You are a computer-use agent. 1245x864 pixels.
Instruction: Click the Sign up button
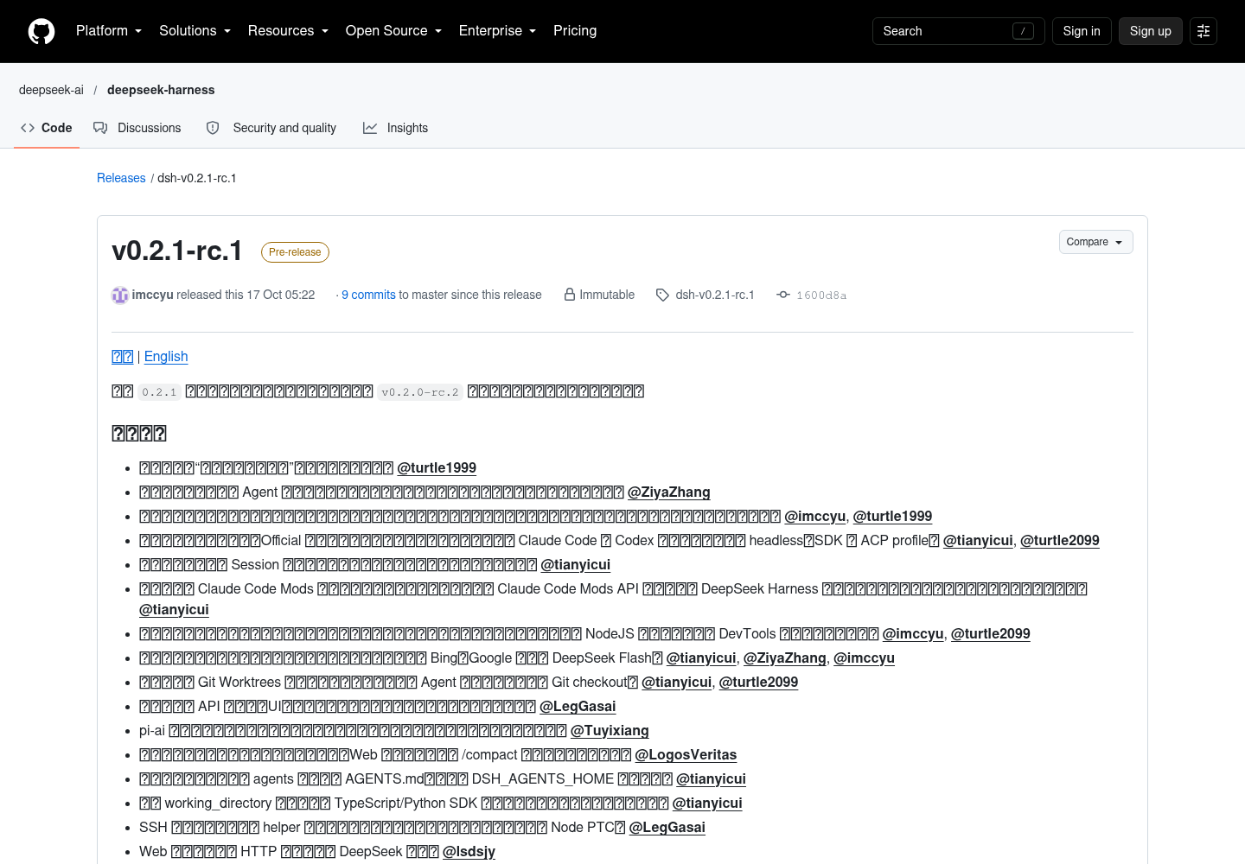click(x=1150, y=31)
